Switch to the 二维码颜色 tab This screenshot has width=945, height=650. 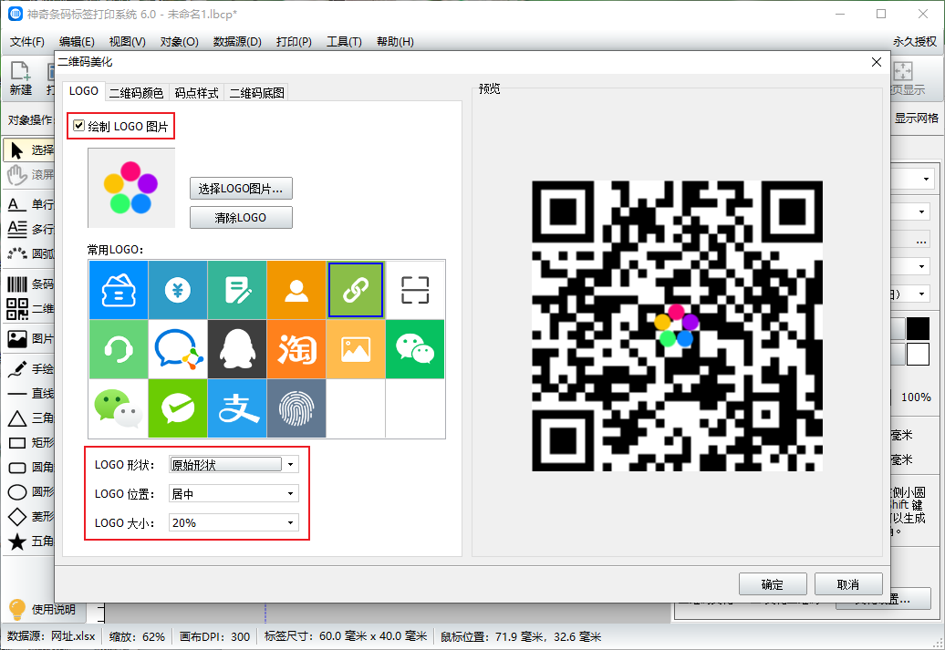click(136, 93)
